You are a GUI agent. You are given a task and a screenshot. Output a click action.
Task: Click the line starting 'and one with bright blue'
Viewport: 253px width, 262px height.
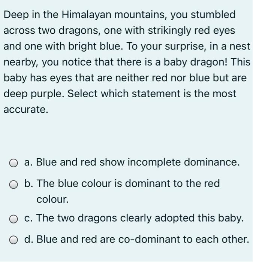[x=127, y=47]
